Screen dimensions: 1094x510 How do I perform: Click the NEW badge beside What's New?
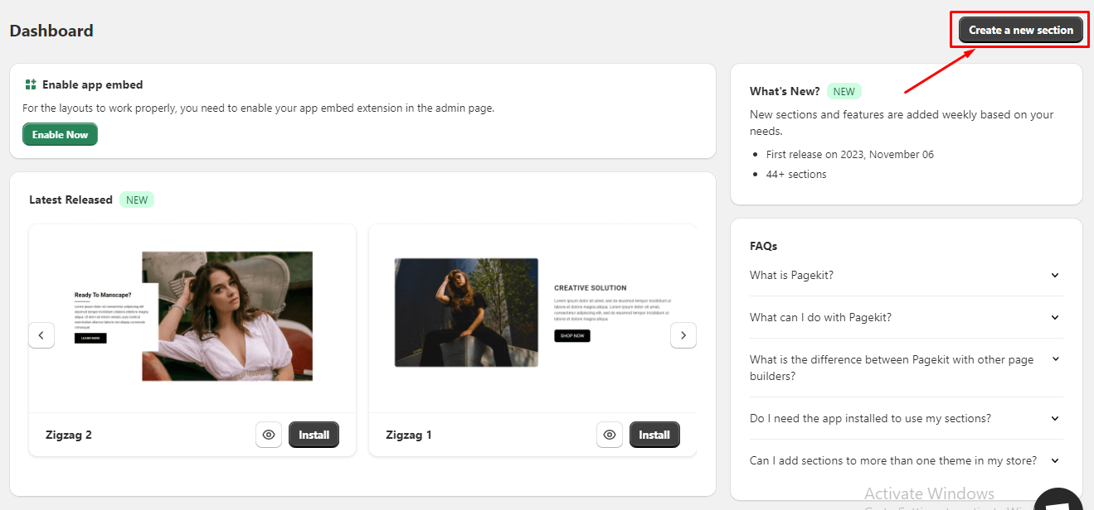[x=844, y=91]
